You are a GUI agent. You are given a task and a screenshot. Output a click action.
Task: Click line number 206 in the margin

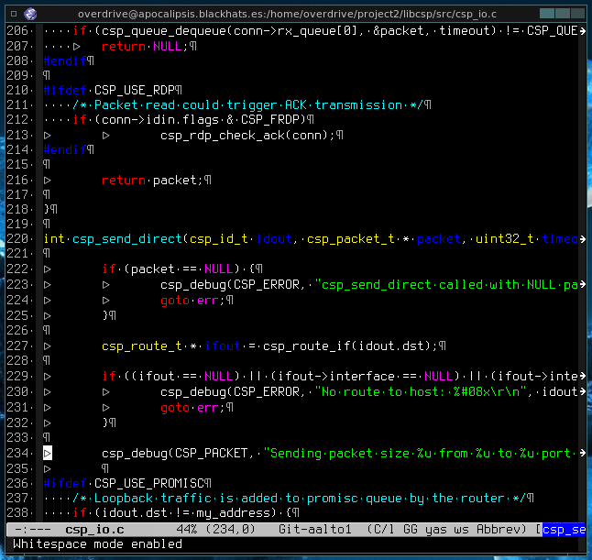(x=17, y=30)
